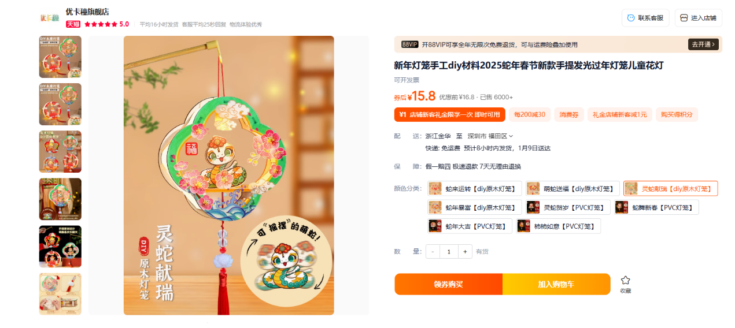Choose the 柿柿如意【PVC灯笼】 variant
This screenshot has height=328, width=735.
[x=559, y=226]
